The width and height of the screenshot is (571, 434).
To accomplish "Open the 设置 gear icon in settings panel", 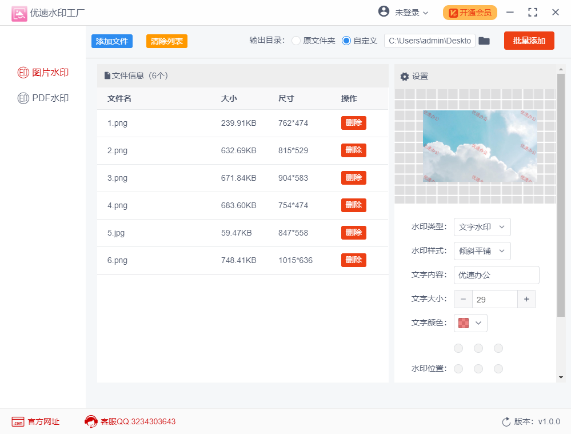I will 405,75.
